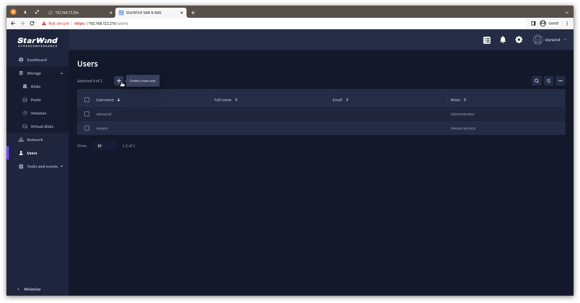Sort the table by Full name arrows
This screenshot has width=580, height=303.
click(236, 100)
